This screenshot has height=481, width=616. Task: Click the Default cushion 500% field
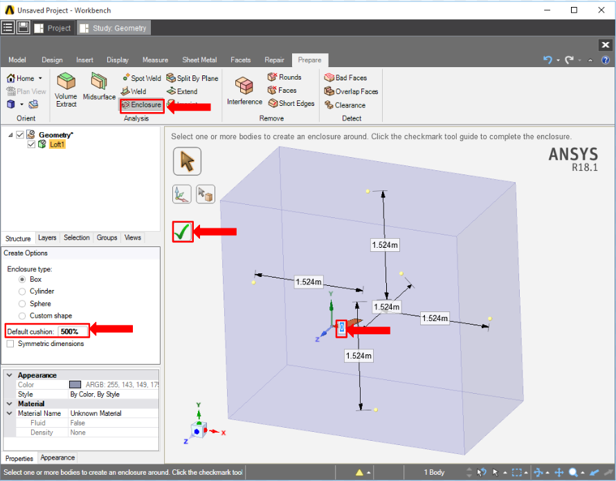pos(72,332)
